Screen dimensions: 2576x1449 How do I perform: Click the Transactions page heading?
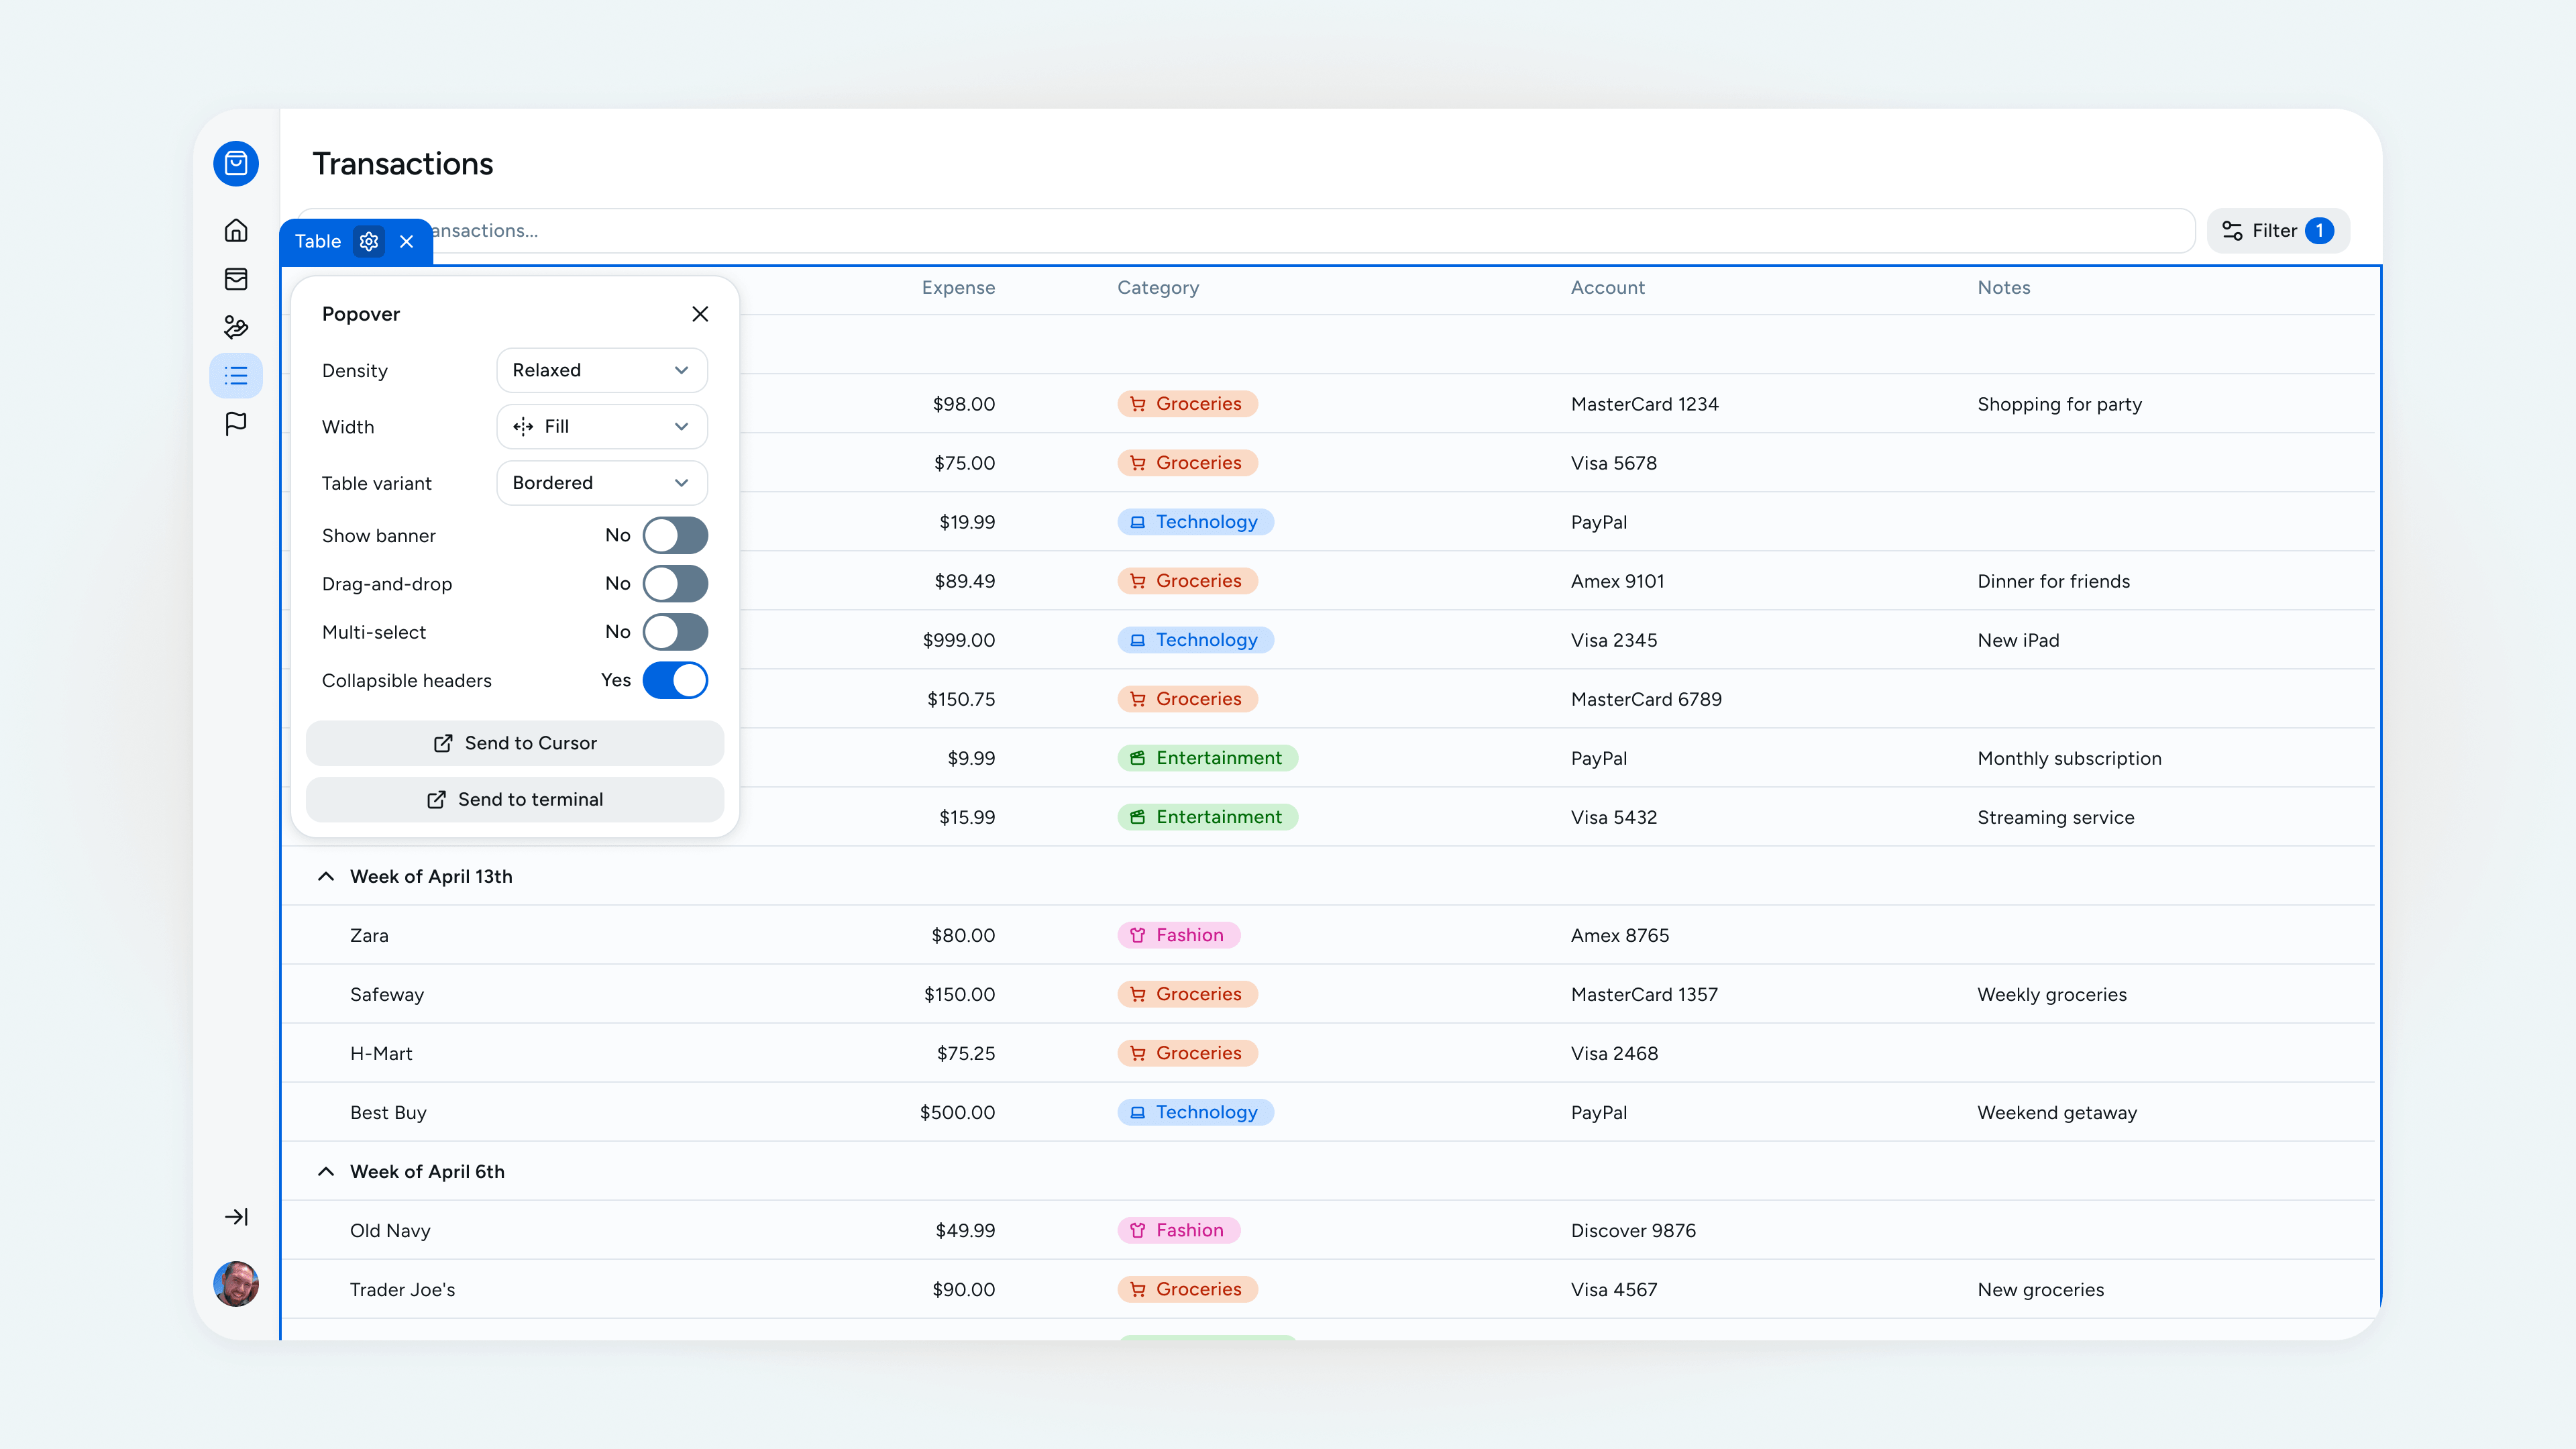(403, 164)
